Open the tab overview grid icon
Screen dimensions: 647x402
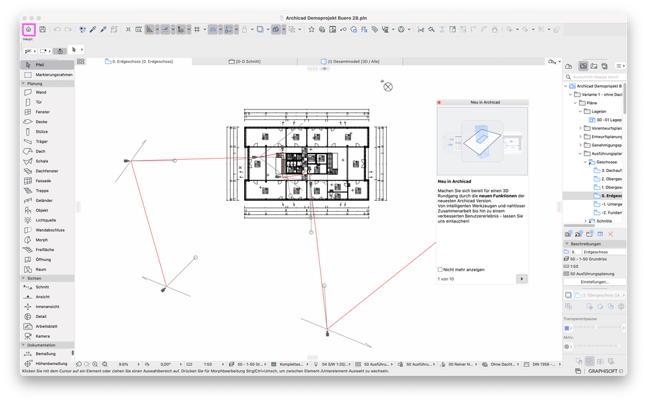point(80,61)
